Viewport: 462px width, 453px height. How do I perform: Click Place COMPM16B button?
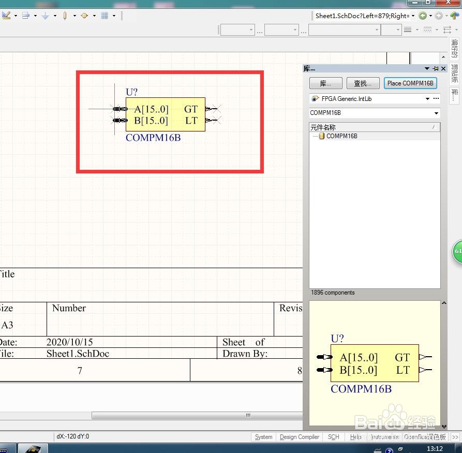click(410, 83)
